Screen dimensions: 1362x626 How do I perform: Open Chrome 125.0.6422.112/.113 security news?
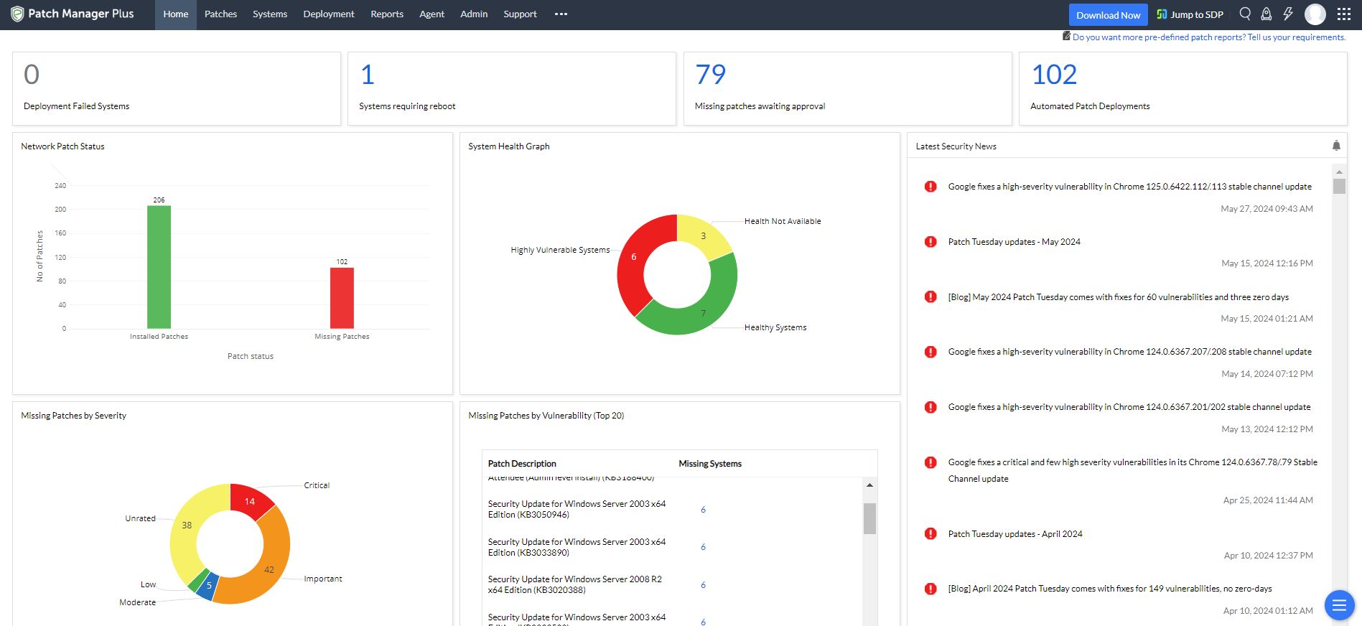[x=1129, y=187]
